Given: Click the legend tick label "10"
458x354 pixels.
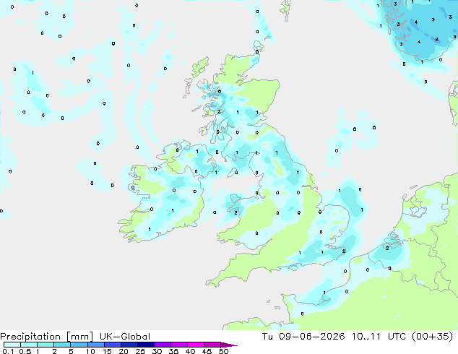Looking at the screenshot, I should coord(90,351).
